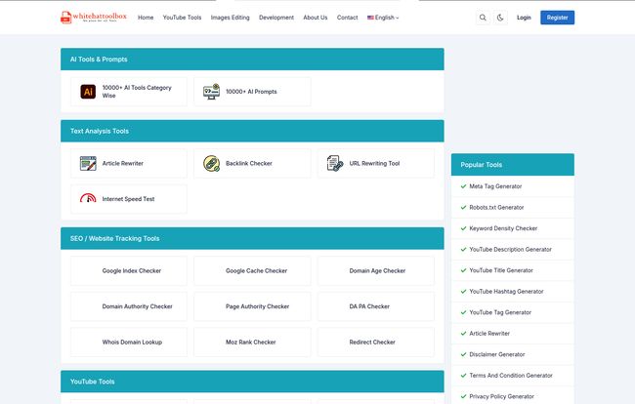Click the Register button

(557, 18)
